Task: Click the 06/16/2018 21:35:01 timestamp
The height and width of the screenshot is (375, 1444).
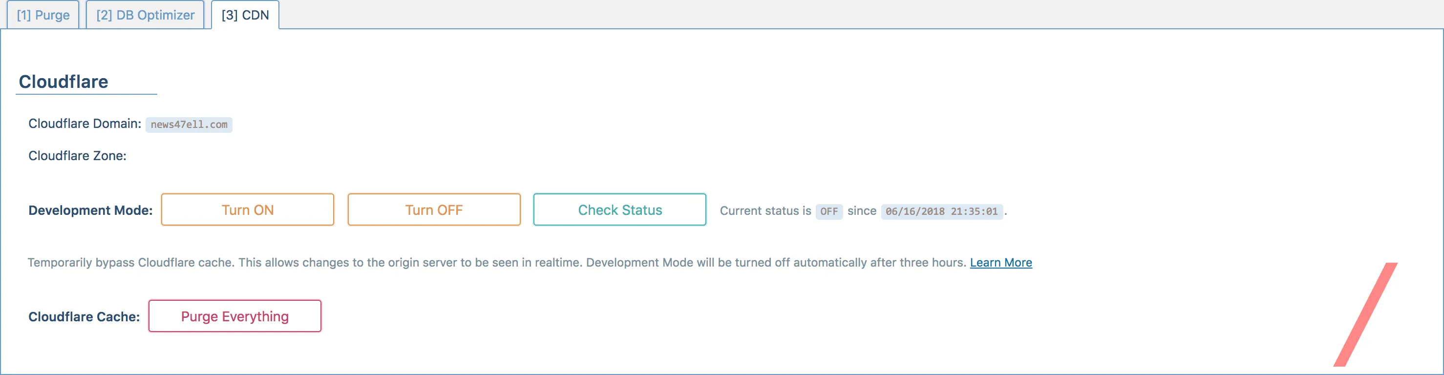Action: click(941, 211)
